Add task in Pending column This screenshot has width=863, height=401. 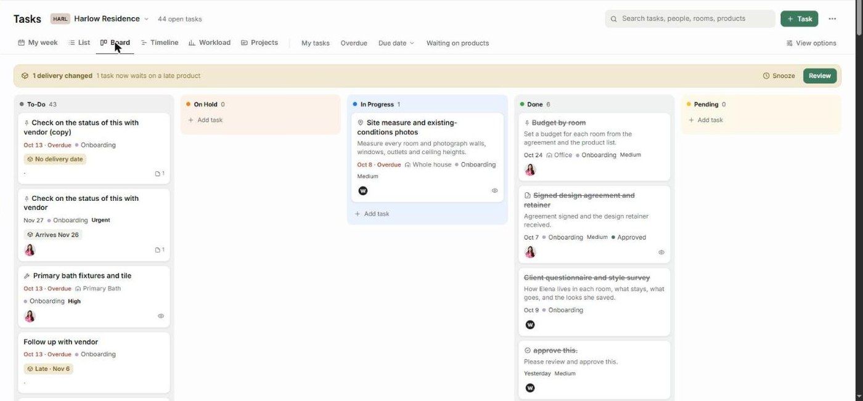(x=706, y=120)
